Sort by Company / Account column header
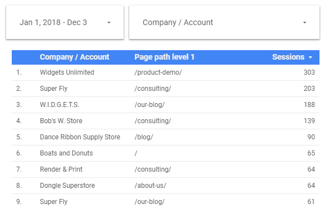This screenshot has width=329, height=209. click(x=74, y=57)
